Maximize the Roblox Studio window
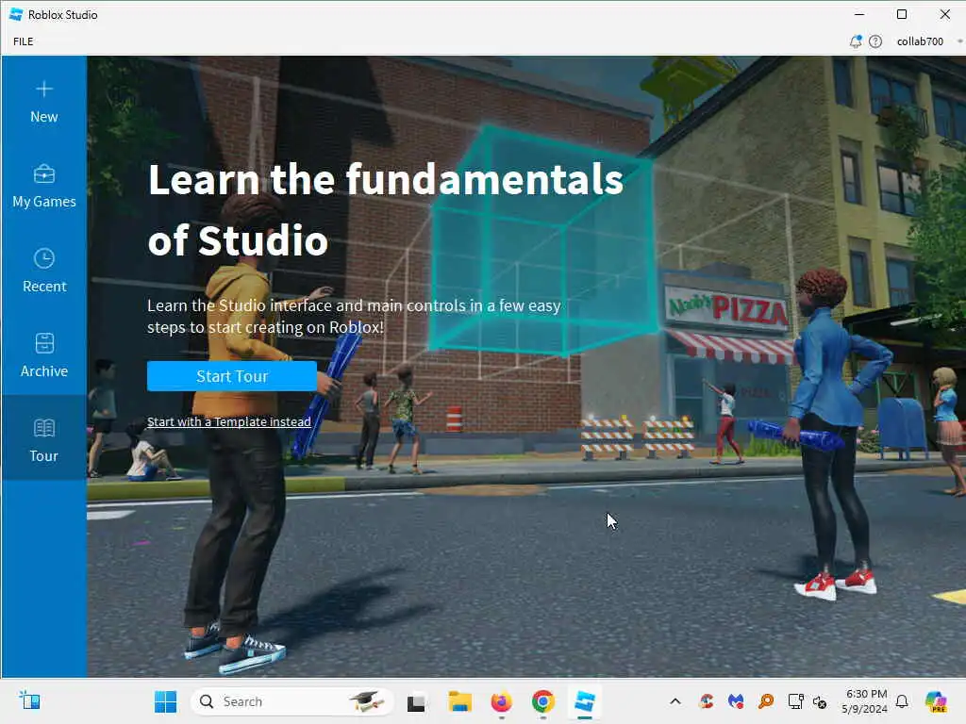 click(x=902, y=14)
